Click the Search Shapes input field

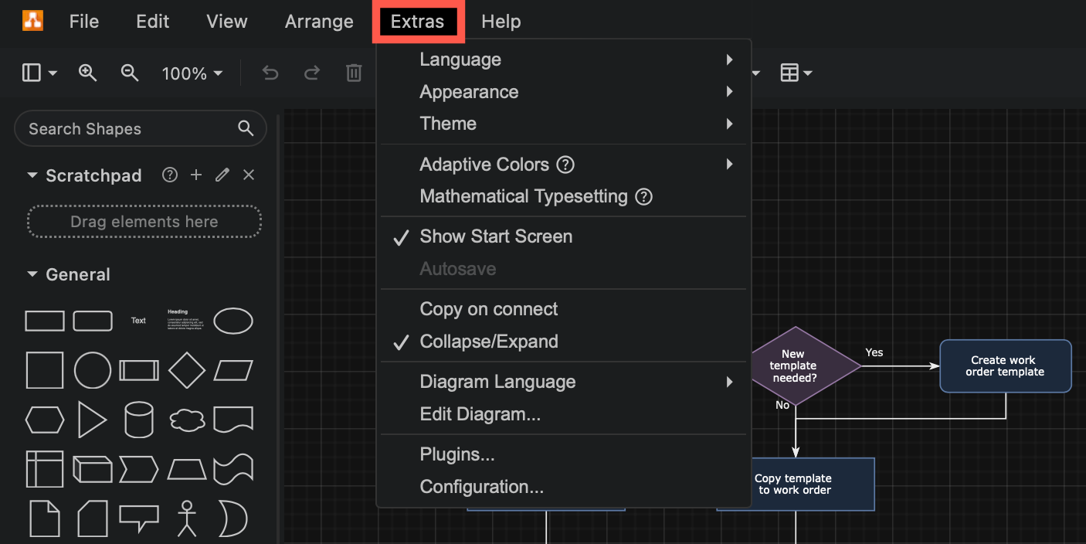124,128
